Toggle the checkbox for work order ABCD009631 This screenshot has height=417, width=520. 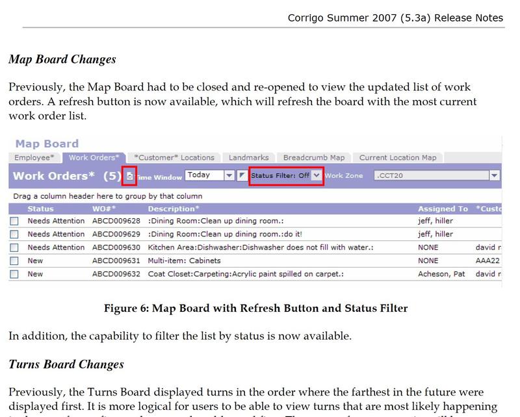(14, 261)
